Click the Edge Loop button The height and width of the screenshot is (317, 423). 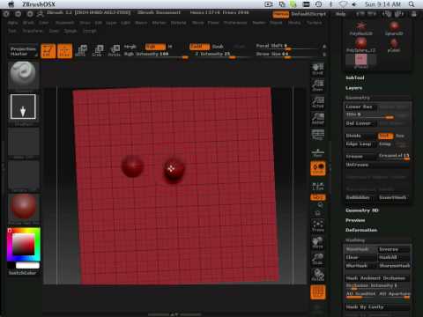pos(360,144)
